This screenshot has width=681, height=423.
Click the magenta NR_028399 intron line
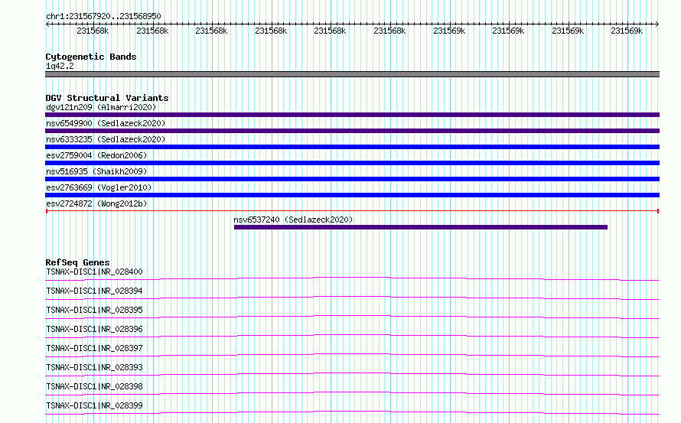tap(352, 412)
